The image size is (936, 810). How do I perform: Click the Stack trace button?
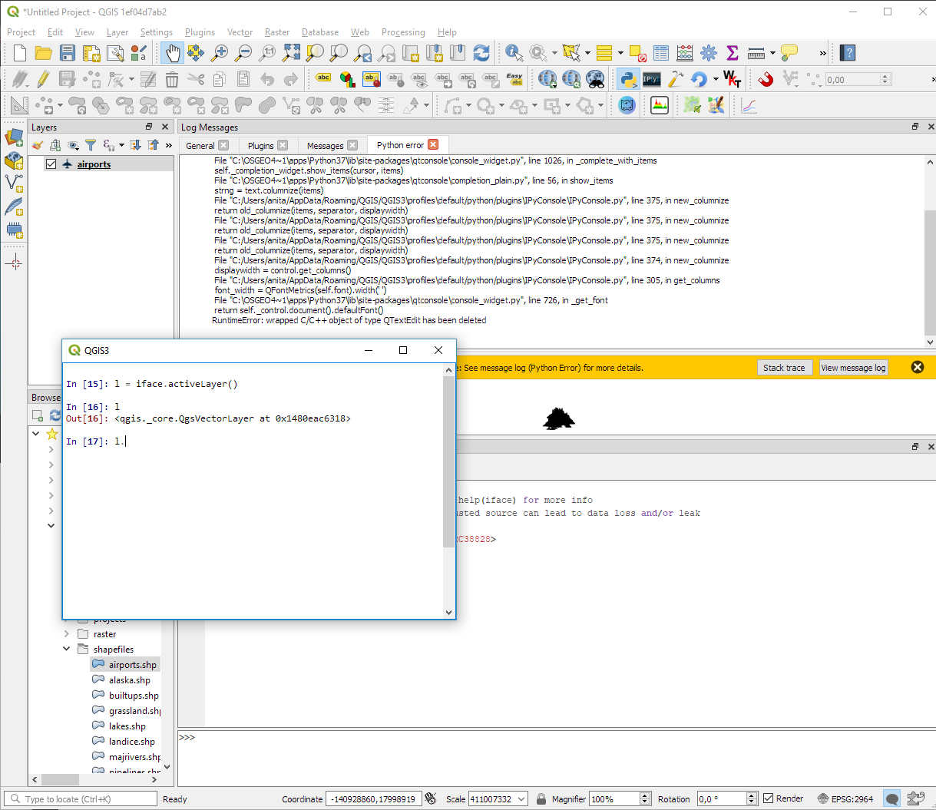coord(784,368)
